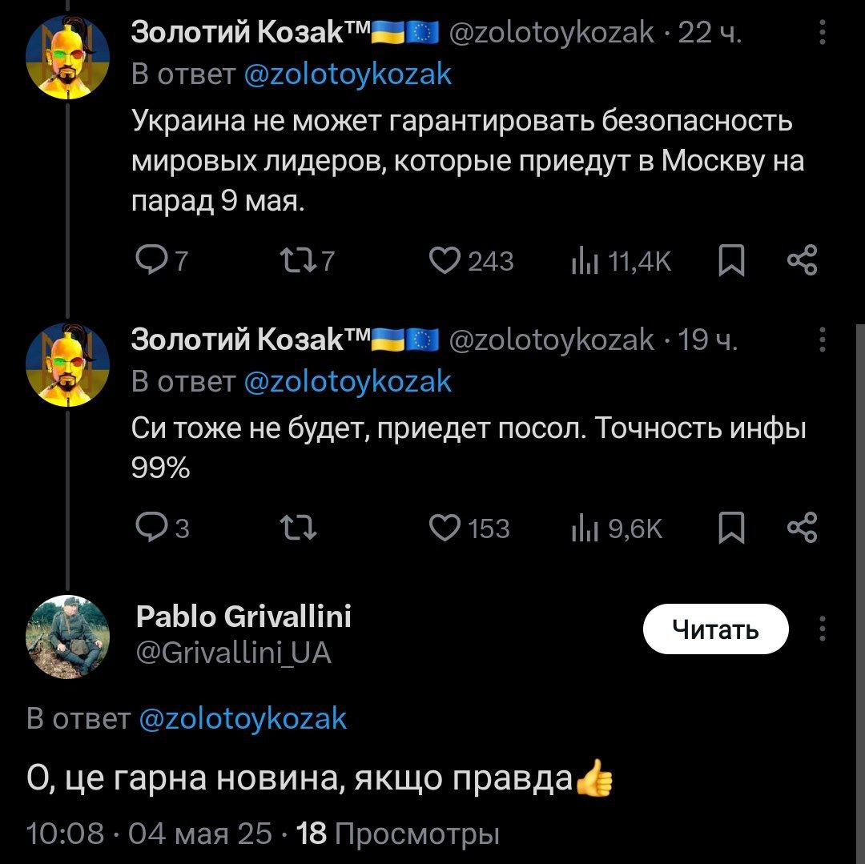Screen dimensions: 865x864
Task: Bookmark the Москву parade tweet
Action: pos(730,260)
